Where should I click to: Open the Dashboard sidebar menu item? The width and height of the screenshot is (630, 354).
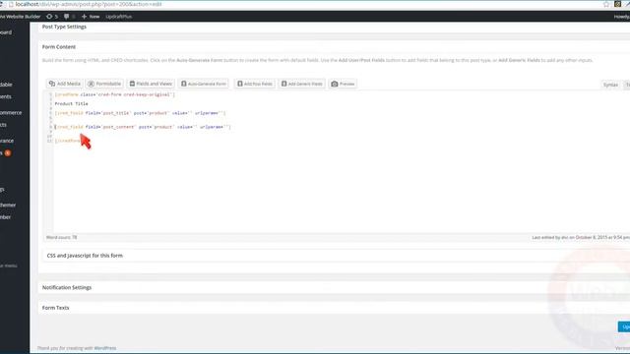click(x=6, y=32)
